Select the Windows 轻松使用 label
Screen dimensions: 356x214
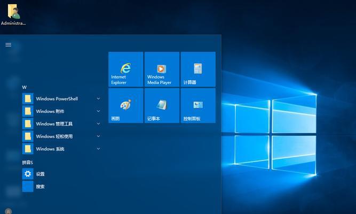(54, 136)
